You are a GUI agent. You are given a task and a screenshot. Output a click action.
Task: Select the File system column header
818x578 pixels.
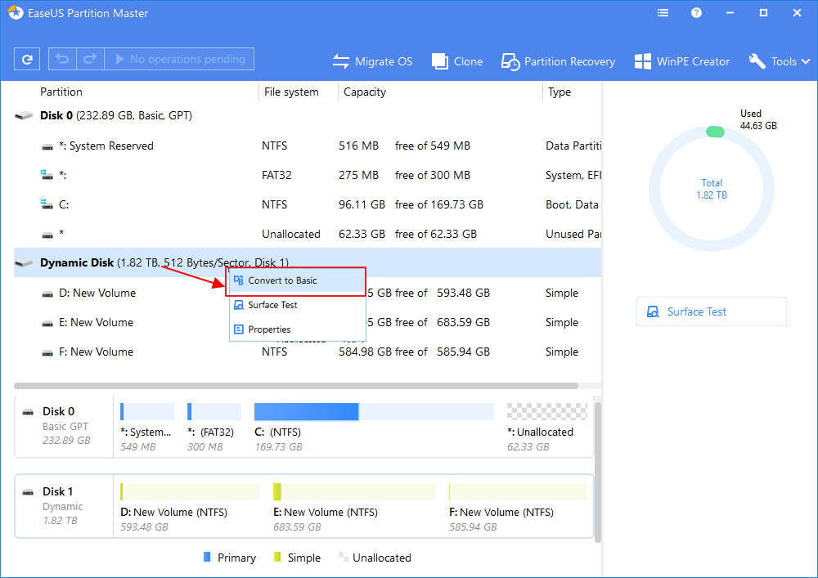291,92
